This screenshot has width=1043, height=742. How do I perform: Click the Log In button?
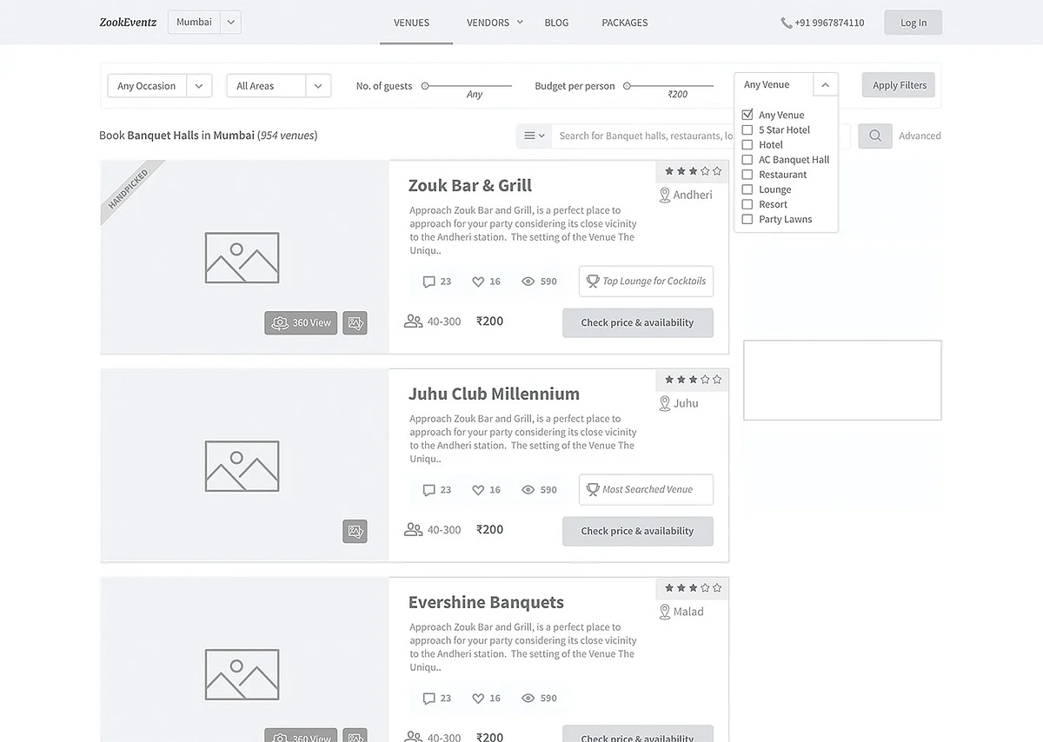click(913, 23)
